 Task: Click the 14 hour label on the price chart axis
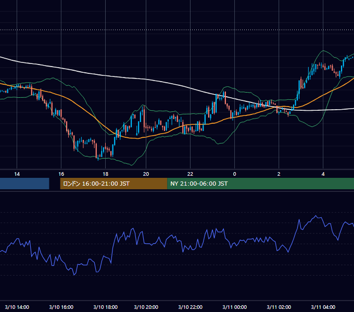pyautogui.click(x=17, y=174)
